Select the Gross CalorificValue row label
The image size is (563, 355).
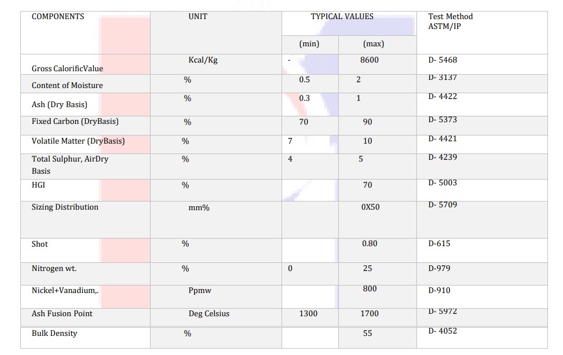67,68
